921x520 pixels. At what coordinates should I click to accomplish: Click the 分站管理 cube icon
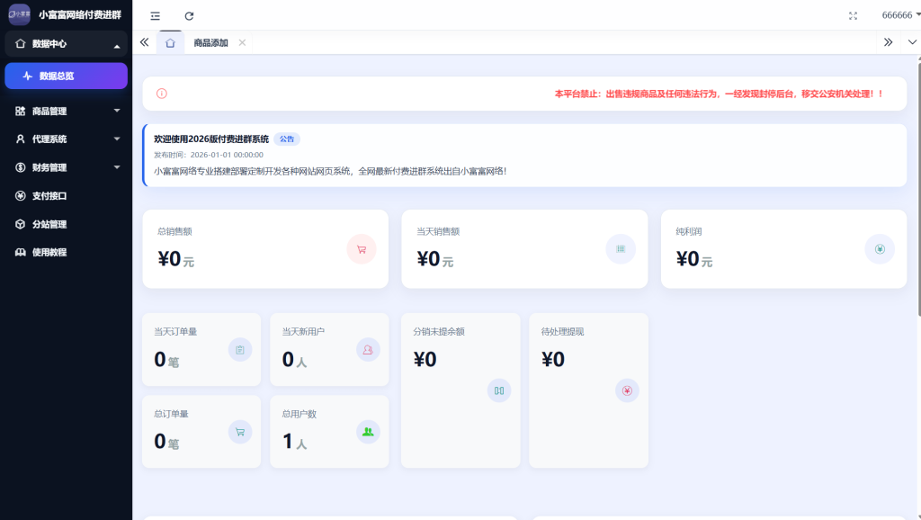tap(21, 224)
